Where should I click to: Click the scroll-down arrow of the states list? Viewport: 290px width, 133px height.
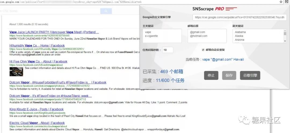tap(285, 41)
